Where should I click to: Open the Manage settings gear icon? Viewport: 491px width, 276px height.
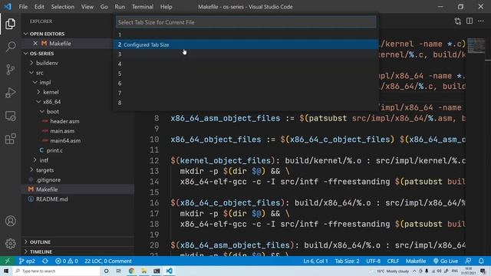pos(10,244)
